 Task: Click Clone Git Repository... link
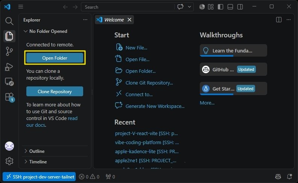149,83
